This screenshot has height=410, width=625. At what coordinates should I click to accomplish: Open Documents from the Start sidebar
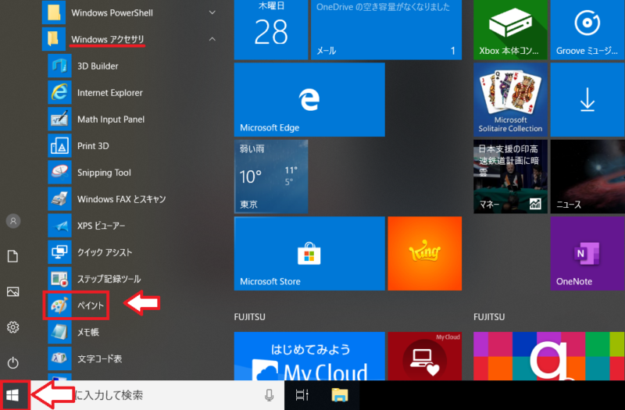point(12,256)
